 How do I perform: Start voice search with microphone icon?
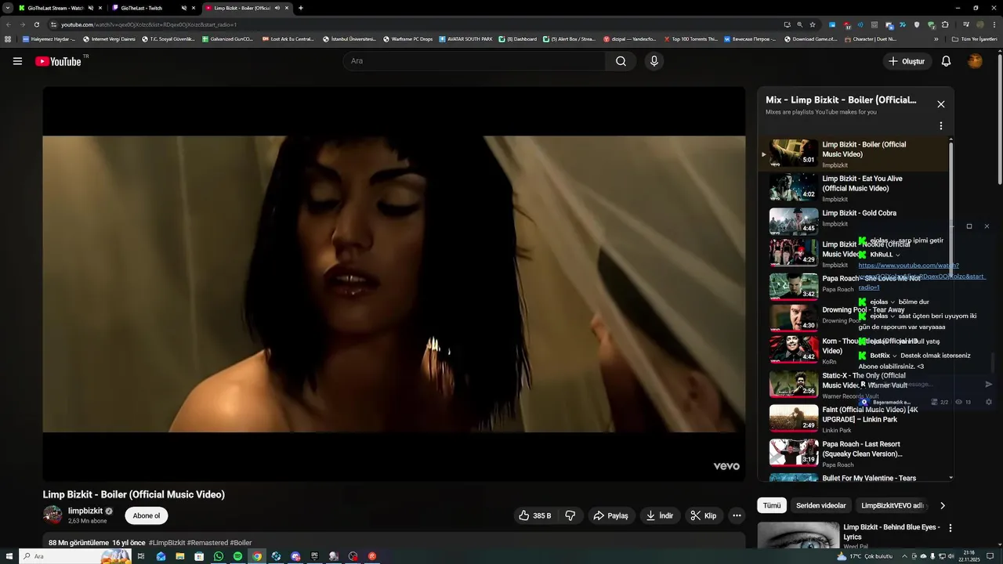coord(654,61)
